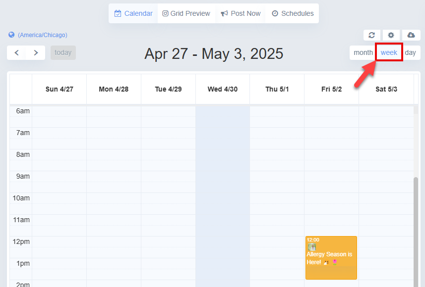Select the week view button
Image resolution: width=425 pixels, height=287 pixels.
click(389, 52)
